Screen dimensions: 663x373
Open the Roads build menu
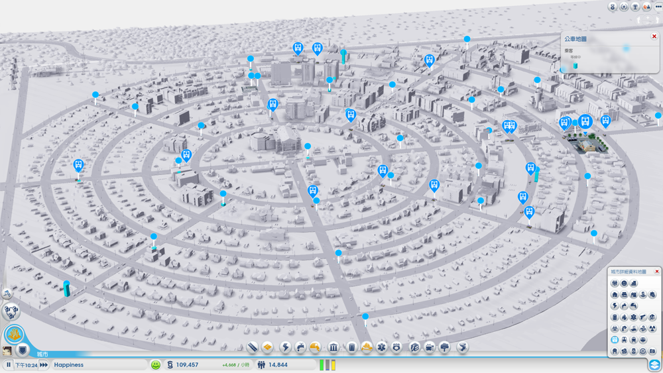(252, 347)
